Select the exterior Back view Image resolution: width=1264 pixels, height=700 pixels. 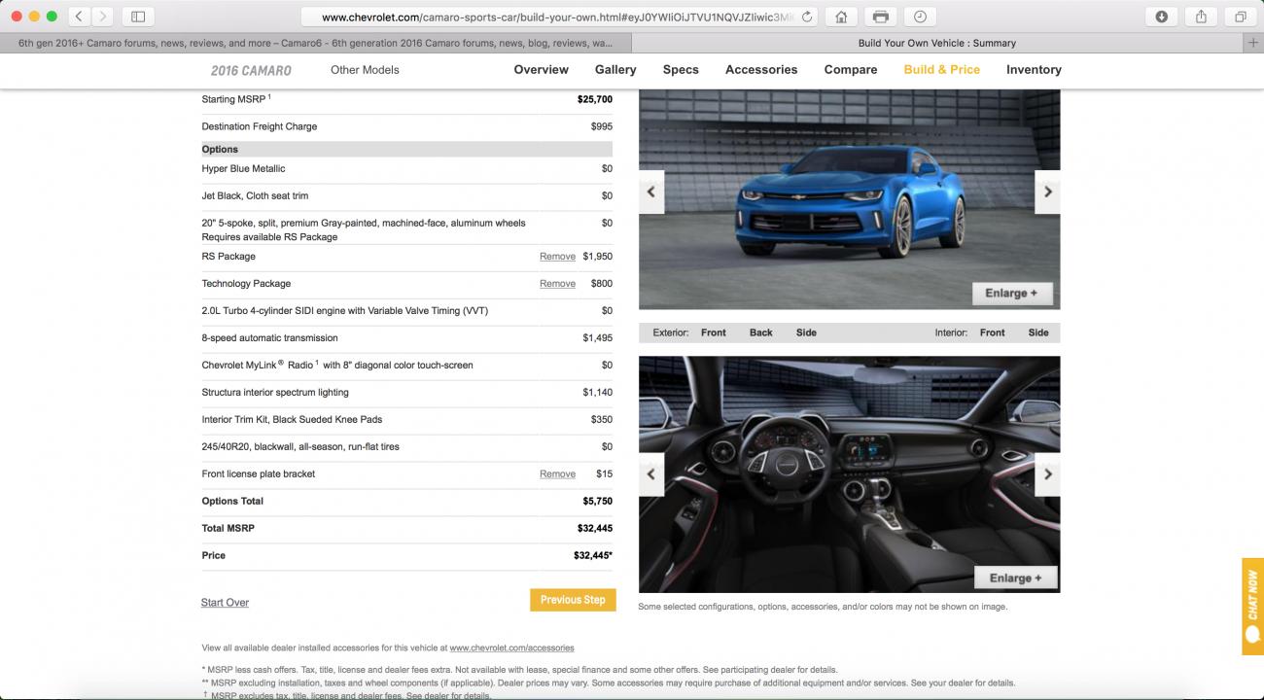(760, 332)
